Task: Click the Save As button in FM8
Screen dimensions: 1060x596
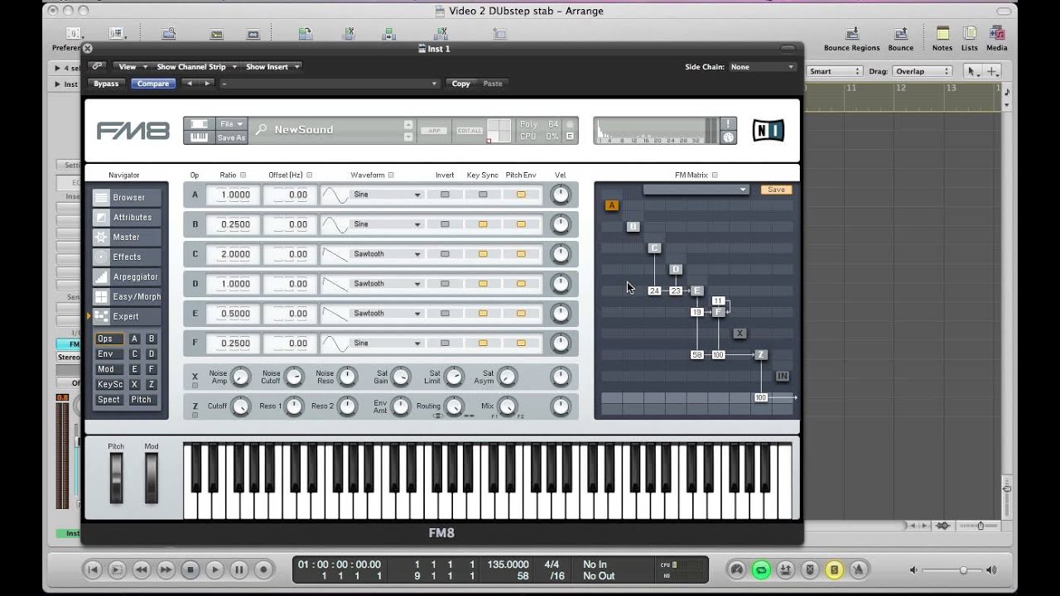Action: point(231,138)
